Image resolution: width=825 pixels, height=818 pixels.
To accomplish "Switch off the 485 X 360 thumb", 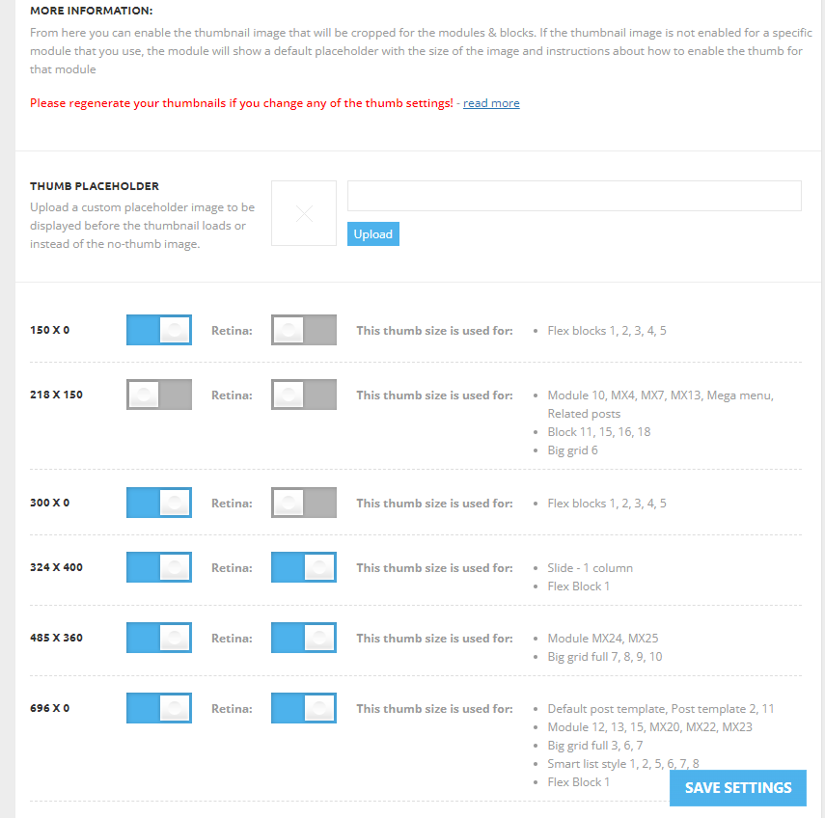I will (159, 638).
